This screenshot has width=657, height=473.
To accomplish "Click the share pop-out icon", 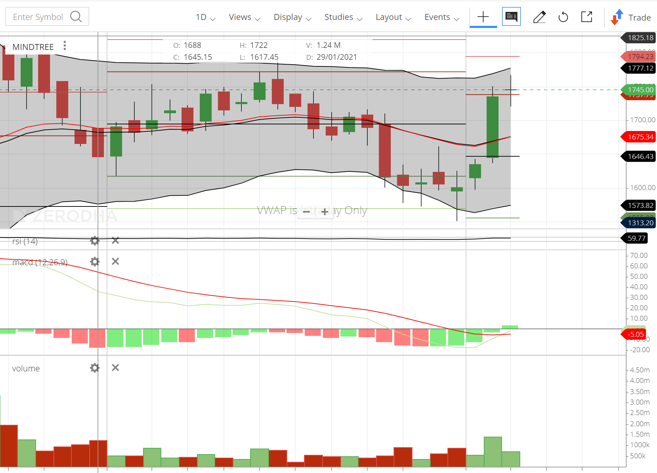I will (587, 16).
